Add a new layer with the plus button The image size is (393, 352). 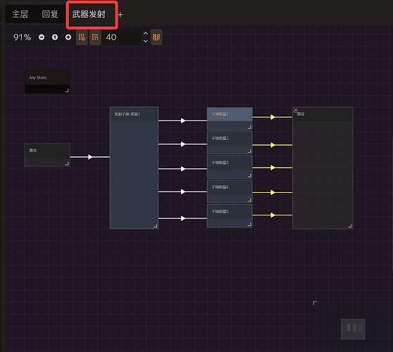click(x=120, y=15)
